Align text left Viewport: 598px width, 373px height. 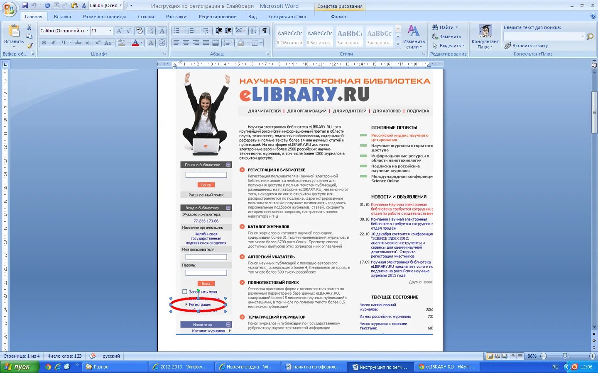pyautogui.click(x=176, y=43)
